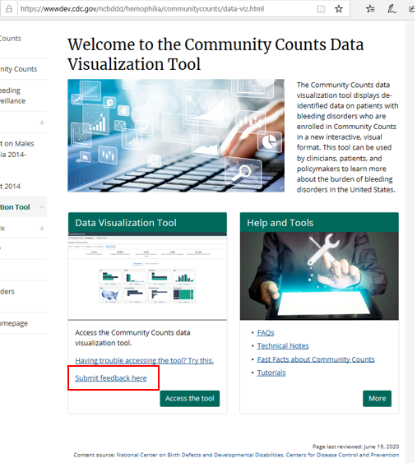
Task: Open the 'eeding reillance' sidebar item
Action: 12,95
